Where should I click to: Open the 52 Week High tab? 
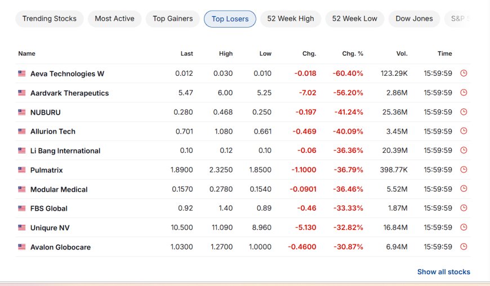(291, 19)
